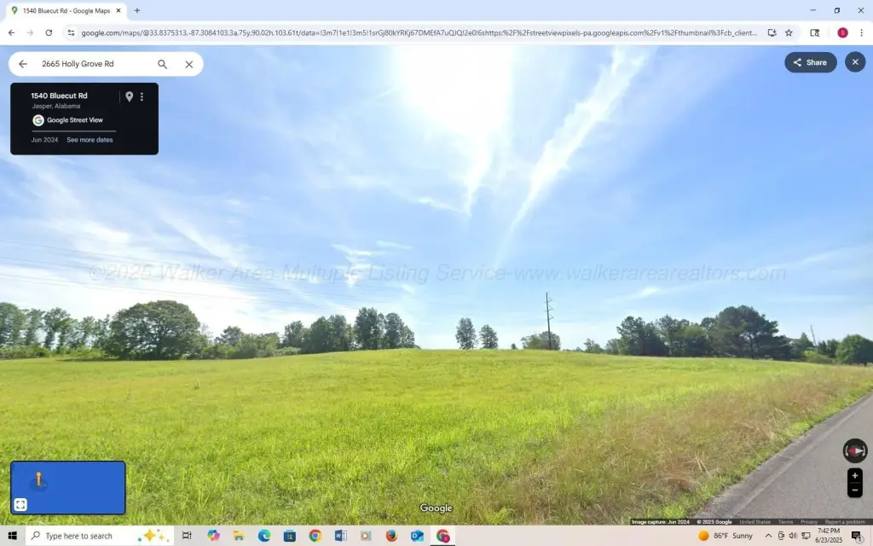Click the Report a problem link
The height and width of the screenshot is (546, 873).
tap(844, 521)
